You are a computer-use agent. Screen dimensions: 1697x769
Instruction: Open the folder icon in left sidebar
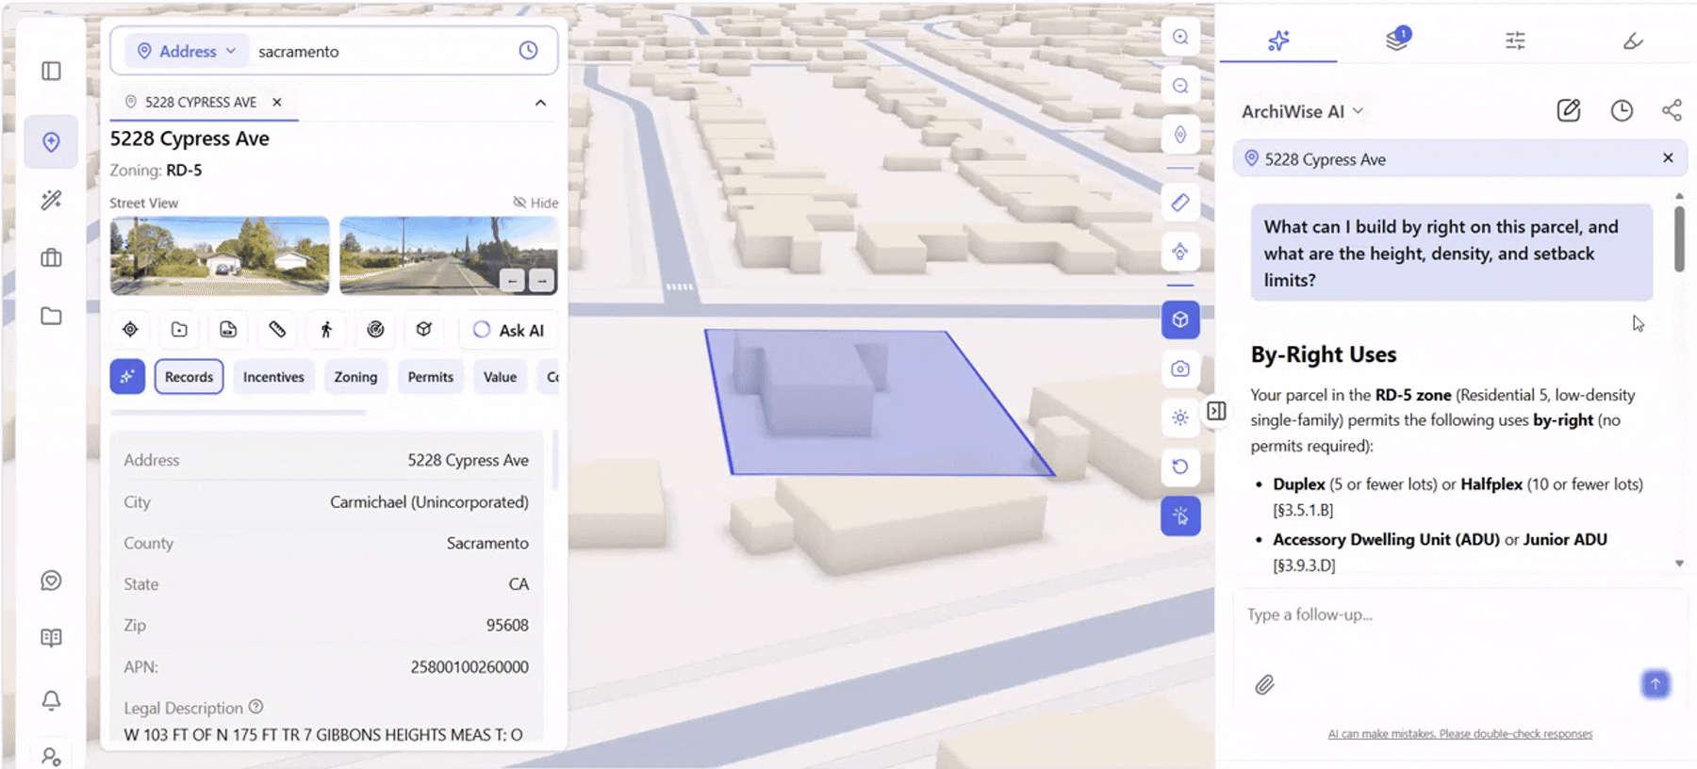(x=51, y=316)
